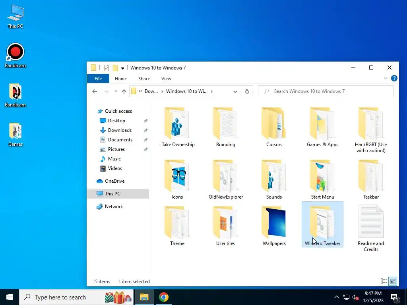Screen dimensions: 407x305
Task: Open Downloads in navigation pane
Action: (x=120, y=130)
